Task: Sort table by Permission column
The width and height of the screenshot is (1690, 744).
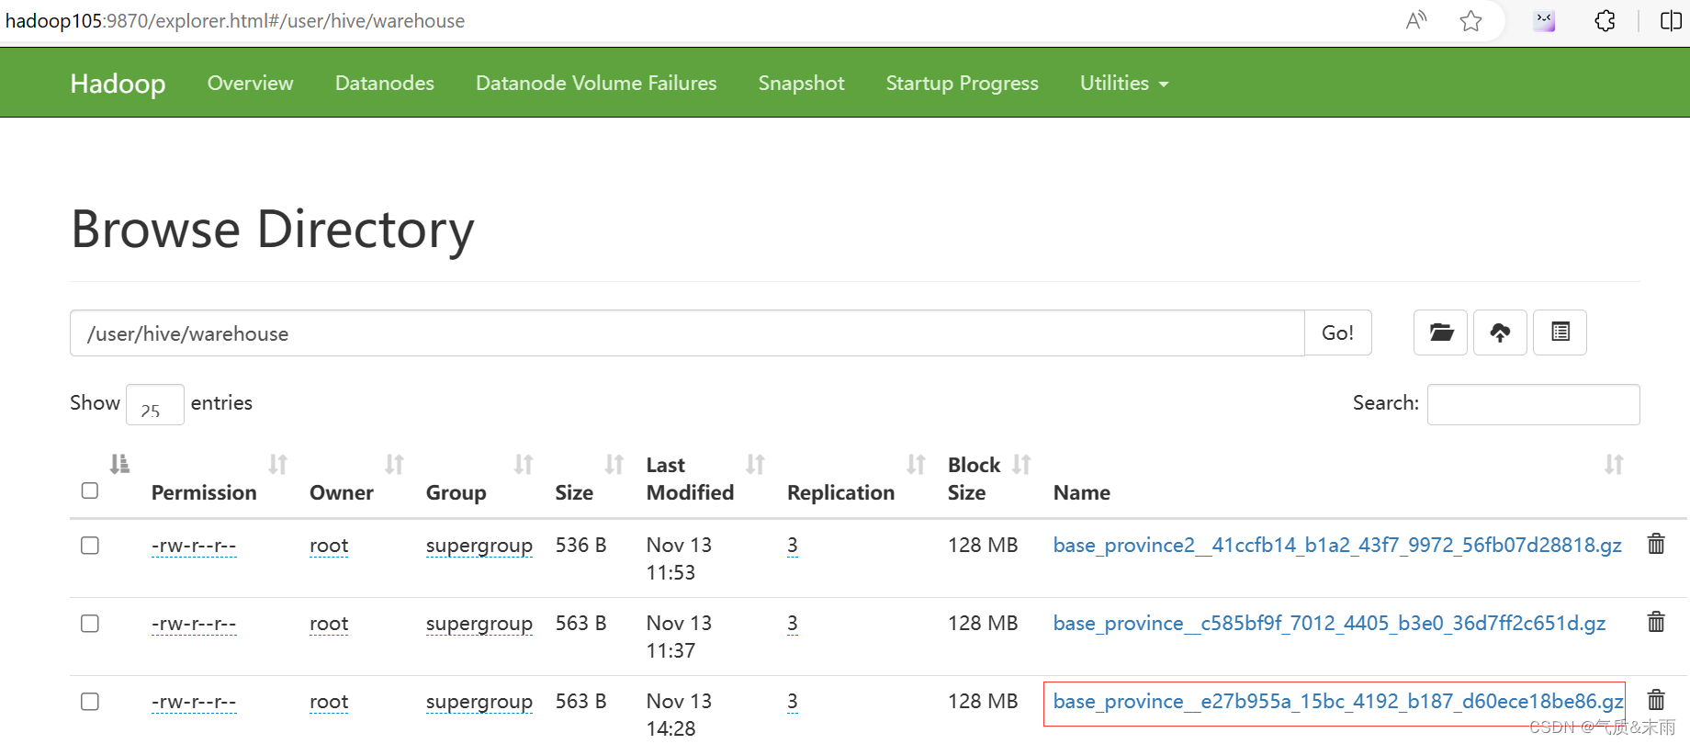Action: 277,464
